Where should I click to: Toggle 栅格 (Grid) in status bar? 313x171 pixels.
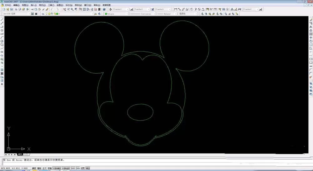[39, 168]
